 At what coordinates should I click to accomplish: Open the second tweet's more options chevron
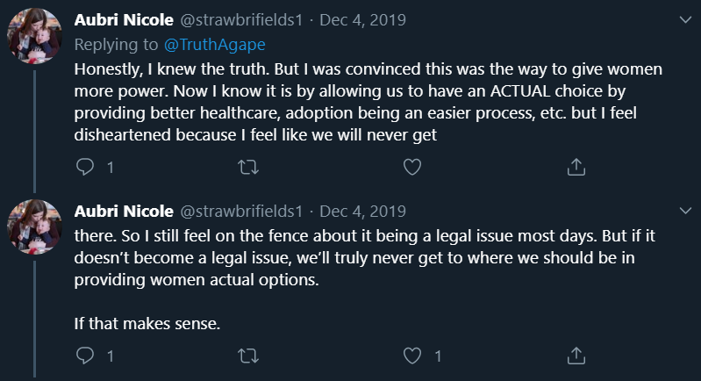pyautogui.click(x=683, y=212)
